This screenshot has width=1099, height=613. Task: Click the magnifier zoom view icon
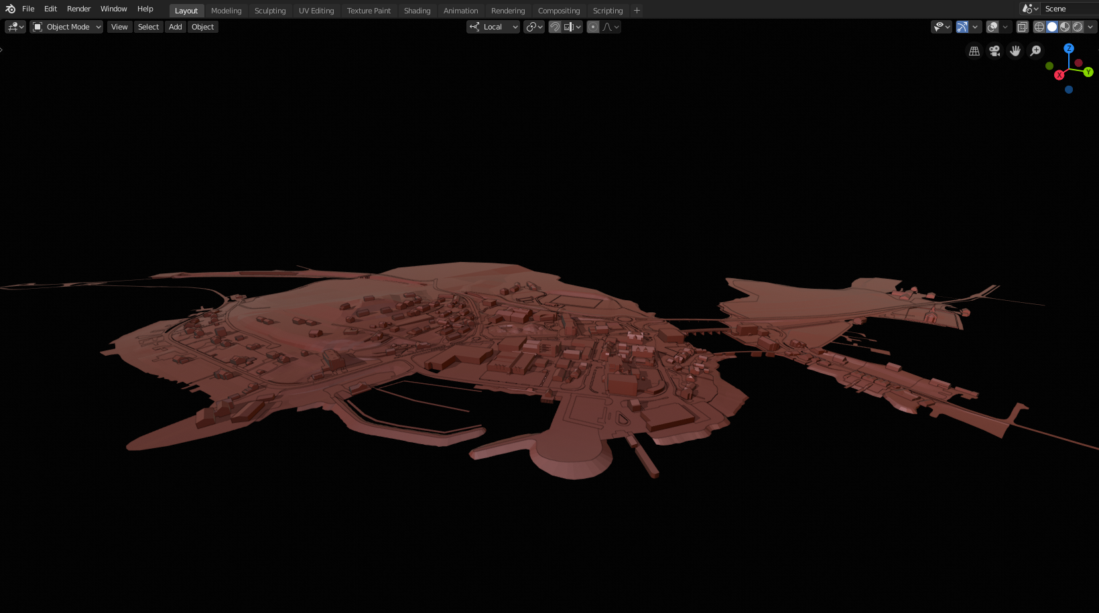pyautogui.click(x=1035, y=51)
